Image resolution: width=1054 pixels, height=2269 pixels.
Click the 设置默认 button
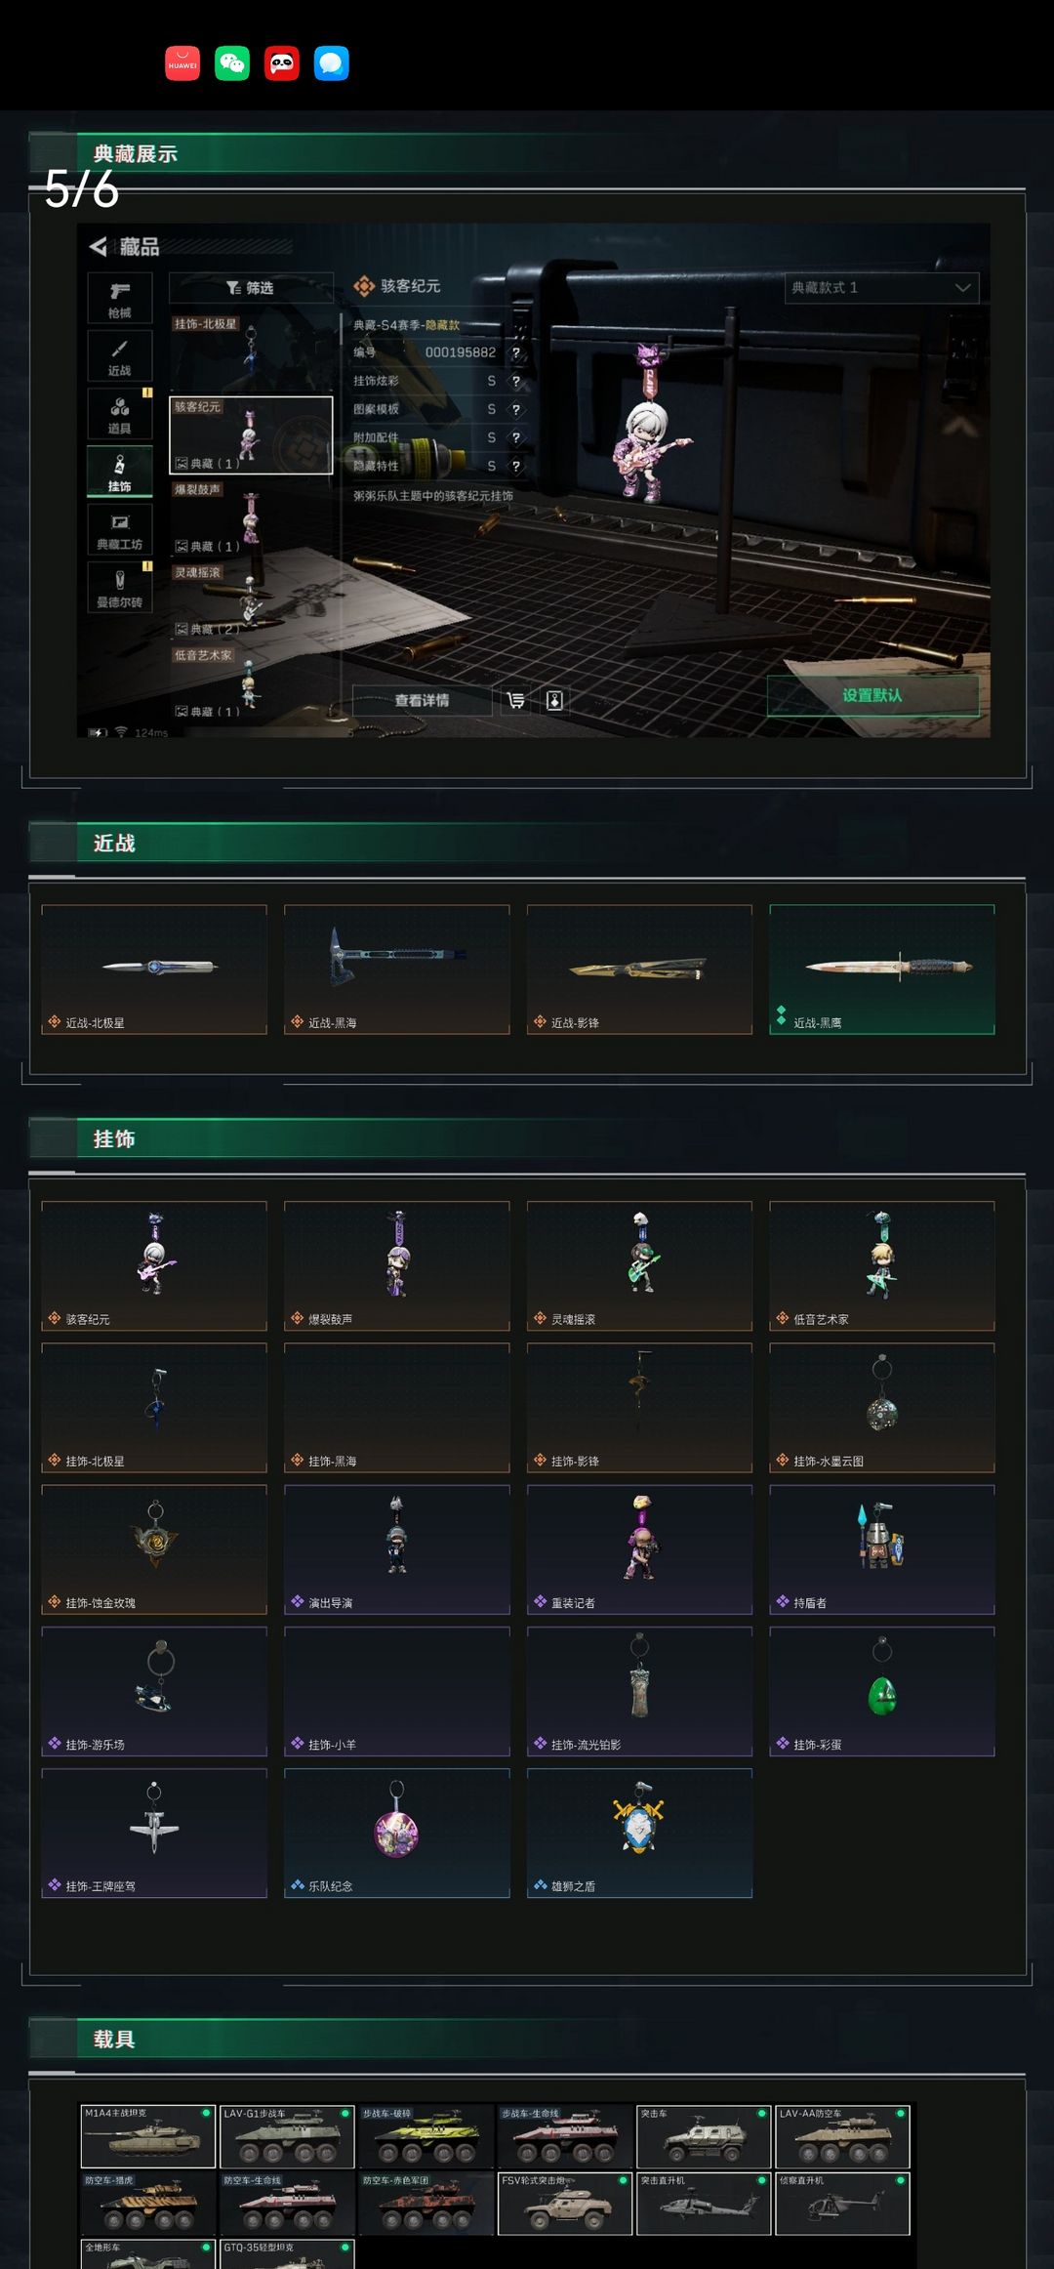pyautogui.click(x=872, y=695)
